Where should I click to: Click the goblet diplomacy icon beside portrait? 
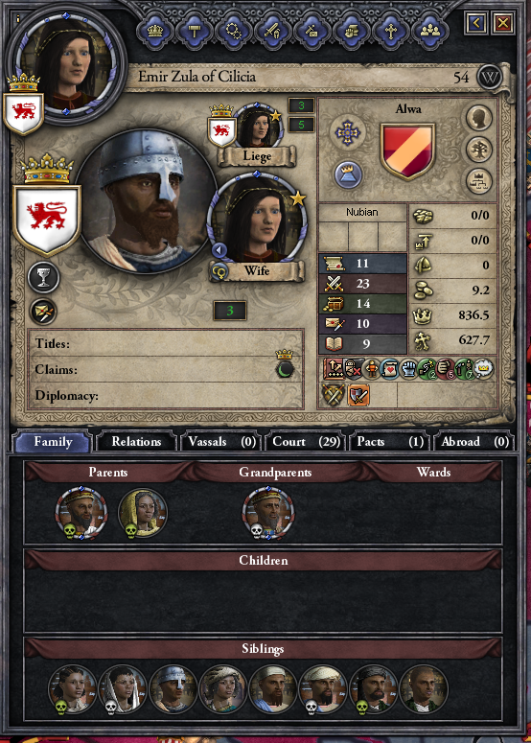click(x=43, y=277)
